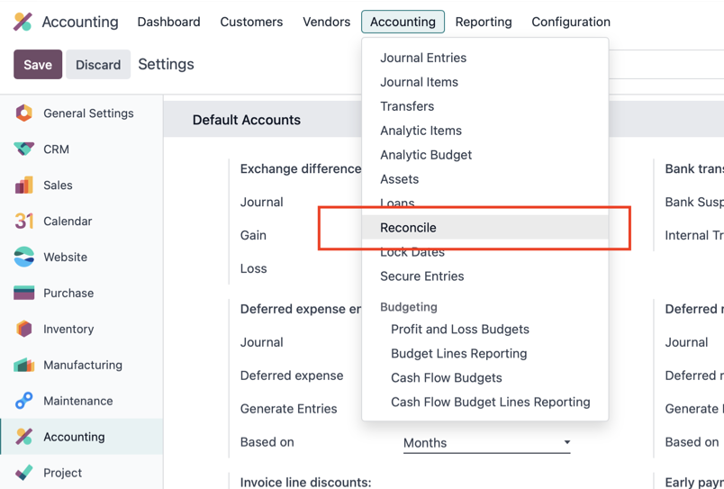Select CRM label in sidebar
The height and width of the screenshot is (489, 724).
(57, 149)
